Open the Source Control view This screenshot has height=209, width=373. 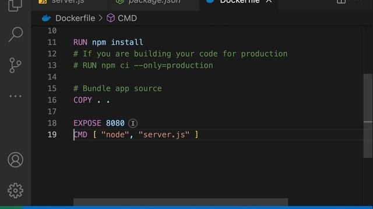tap(16, 65)
